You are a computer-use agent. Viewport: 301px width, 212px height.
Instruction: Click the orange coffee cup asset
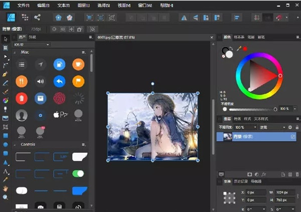click(x=78, y=64)
